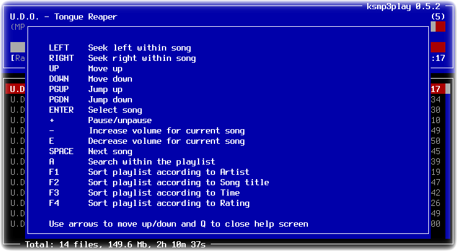Click the 'Jump down' help description
Screen dimensions: 457x251
[x=110, y=100]
